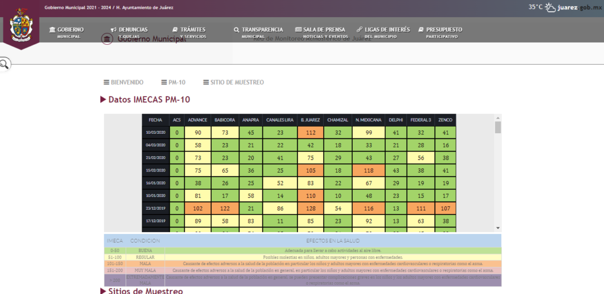This screenshot has height=294, width=604.
Task: Click the Gobierno Municipal circular building icon
Action: [x=107, y=39]
